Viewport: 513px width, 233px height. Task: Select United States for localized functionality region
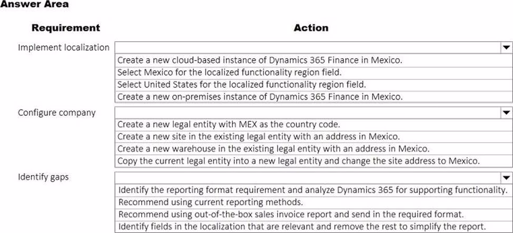(241, 84)
